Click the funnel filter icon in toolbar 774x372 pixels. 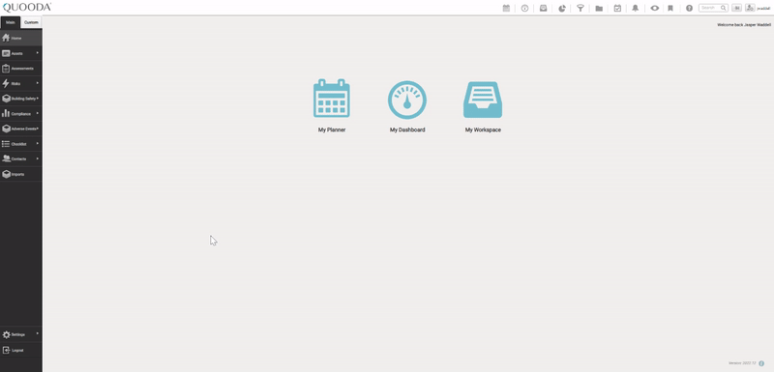pos(580,8)
